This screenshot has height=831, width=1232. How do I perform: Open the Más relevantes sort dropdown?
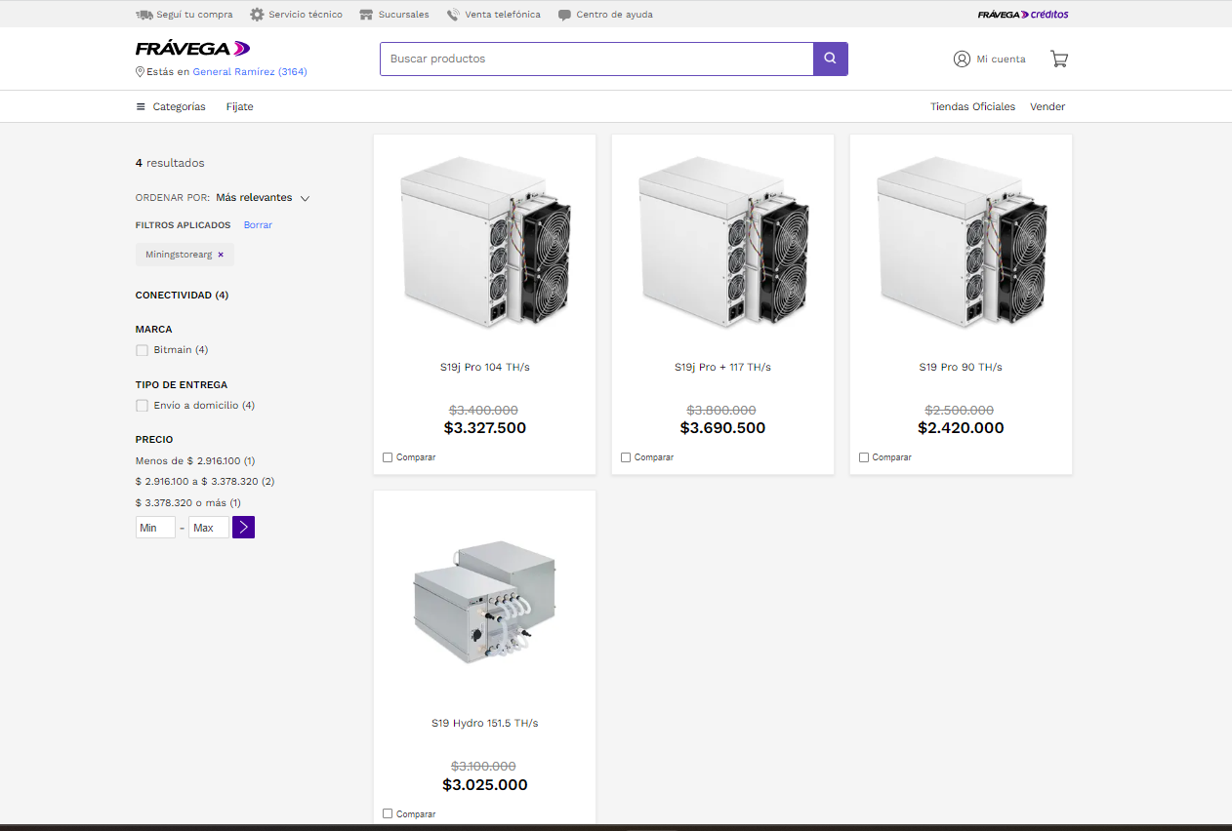[x=262, y=198]
